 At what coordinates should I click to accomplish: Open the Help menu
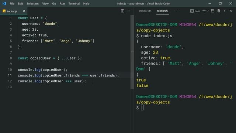click(x=86, y=3)
